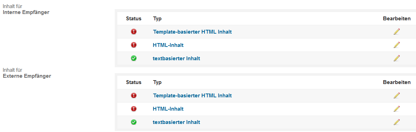Click red error status for internal Template-basierter HTML
Viewport: 416px width, 132px height.
coord(134,32)
